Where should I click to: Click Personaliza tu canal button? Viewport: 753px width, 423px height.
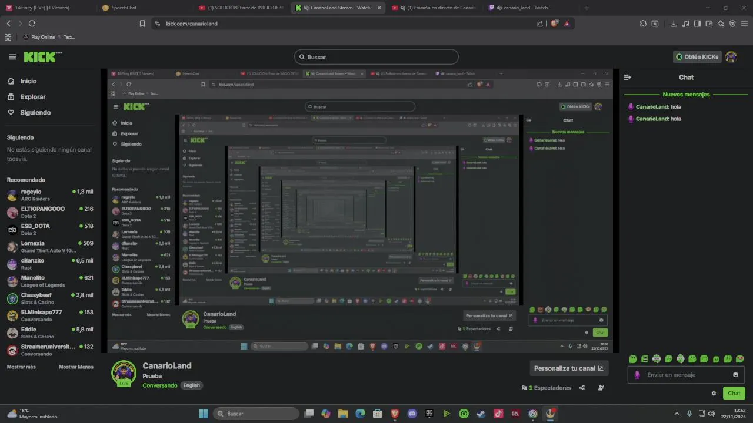click(x=569, y=368)
